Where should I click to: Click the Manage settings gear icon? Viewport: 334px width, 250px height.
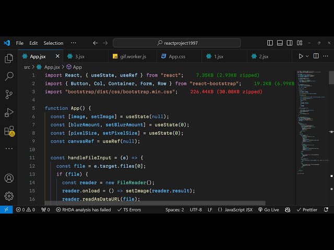[9, 196]
